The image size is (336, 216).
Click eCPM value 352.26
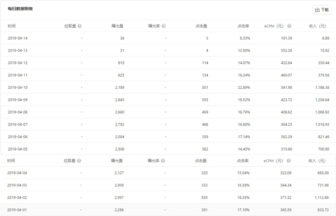click(x=287, y=51)
